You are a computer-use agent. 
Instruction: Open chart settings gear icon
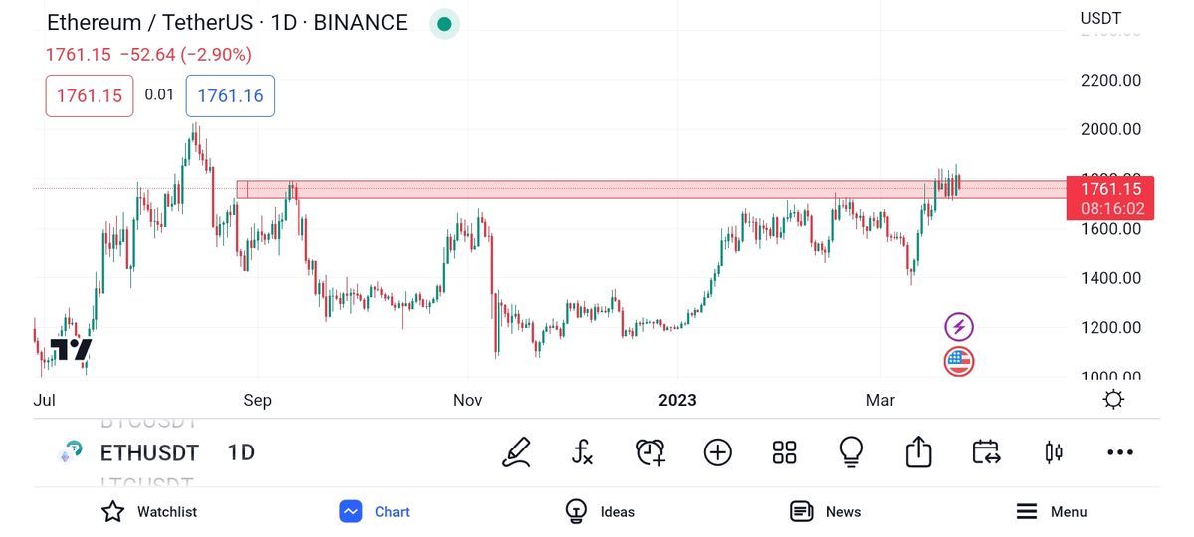1113,400
